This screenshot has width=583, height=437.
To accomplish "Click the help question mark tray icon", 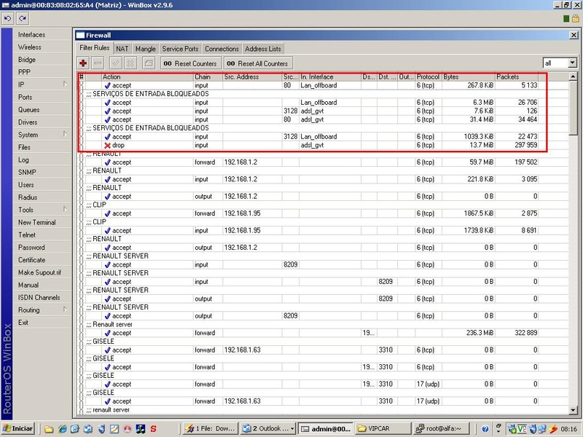I will pyautogui.click(x=485, y=429).
